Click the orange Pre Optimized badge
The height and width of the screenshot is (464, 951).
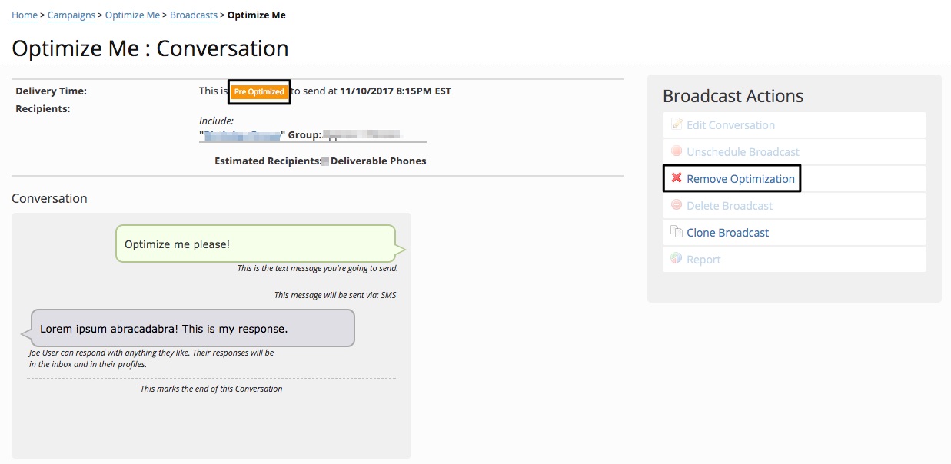tap(259, 91)
